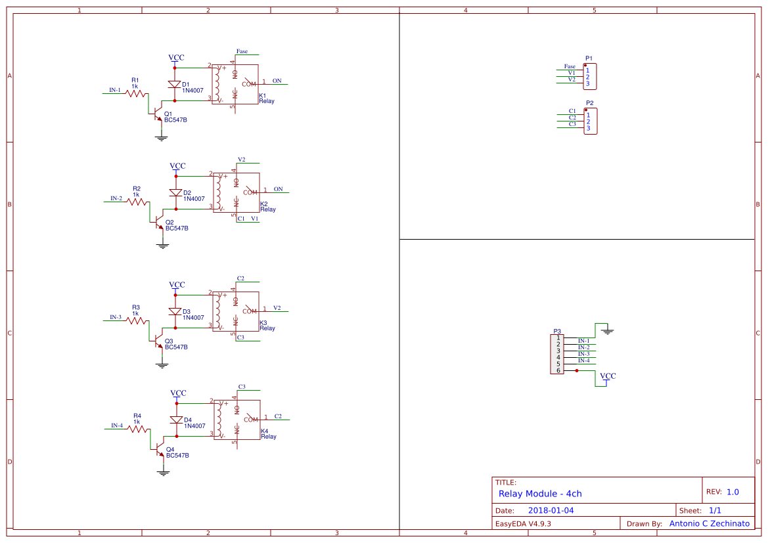Select resistor R1 in the first relay channel
The height and width of the screenshot is (543, 768).
coord(135,93)
